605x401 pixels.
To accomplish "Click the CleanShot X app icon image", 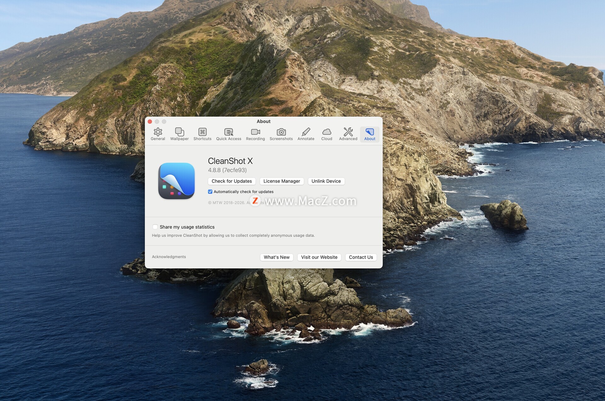I will (176, 181).
